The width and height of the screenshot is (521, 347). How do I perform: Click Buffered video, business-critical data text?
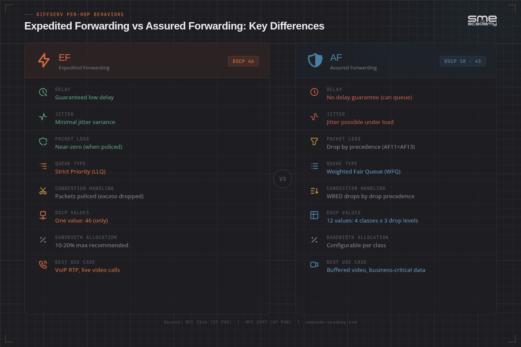[x=376, y=270]
